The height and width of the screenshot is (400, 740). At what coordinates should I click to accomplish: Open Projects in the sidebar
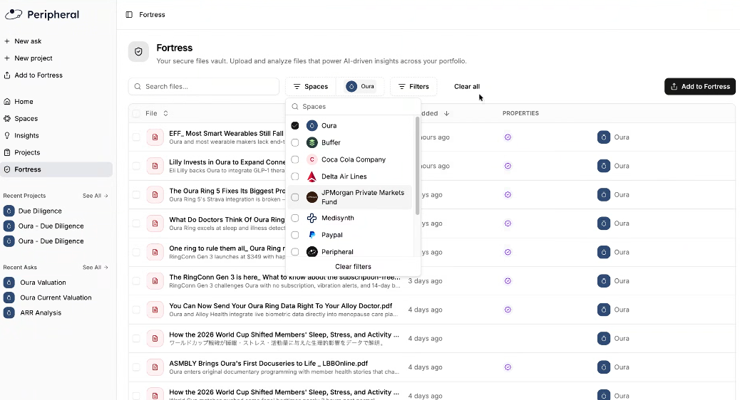56,152
